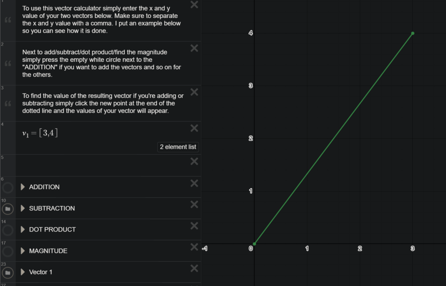Expand the SUBTRACTION folder arrow
Viewport: 446px width, 286px height.
pos(23,208)
